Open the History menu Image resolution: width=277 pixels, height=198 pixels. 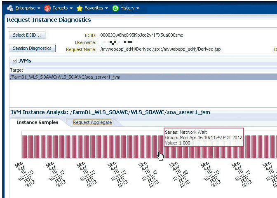click(x=127, y=8)
